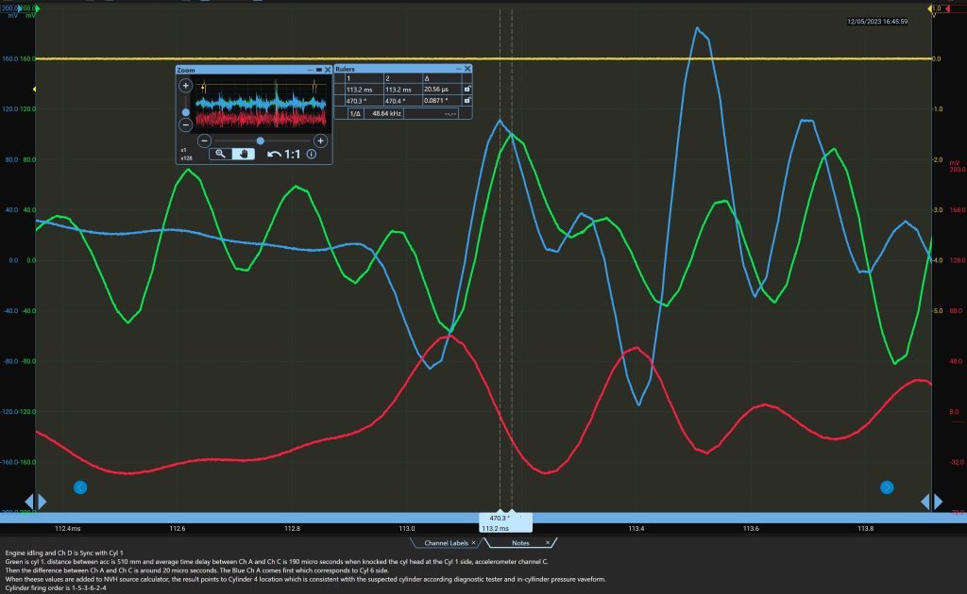Close the Notes tab
Screen dimensions: 967x594
tap(548, 543)
